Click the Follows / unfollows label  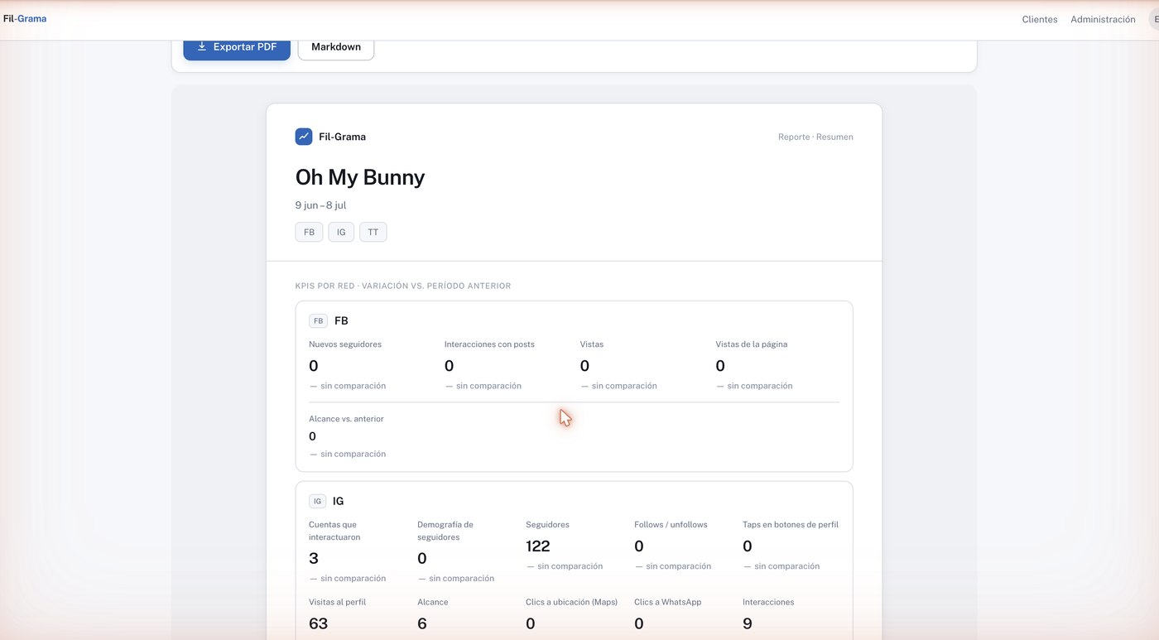coord(671,525)
